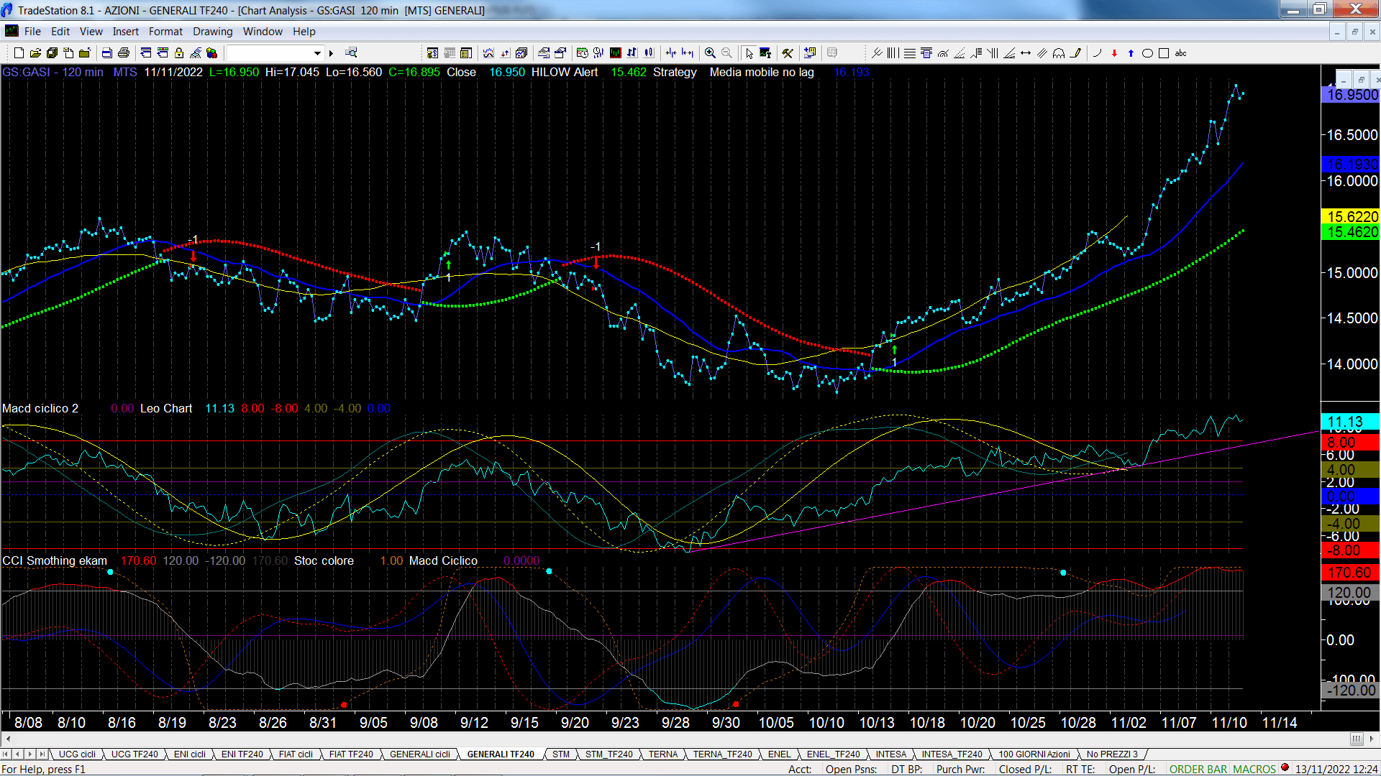Click the 16.9500 price axis label

[1351, 95]
